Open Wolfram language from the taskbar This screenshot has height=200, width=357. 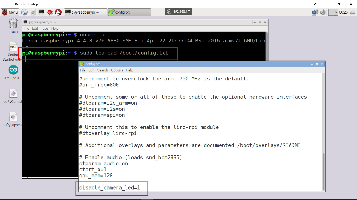click(58, 12)
